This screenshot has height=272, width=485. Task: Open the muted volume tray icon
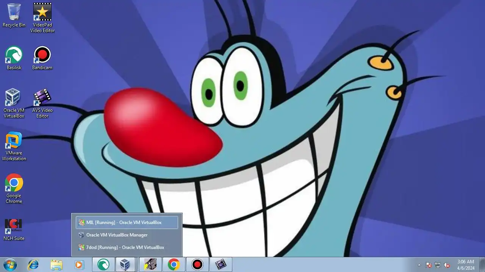coord(447,265)
